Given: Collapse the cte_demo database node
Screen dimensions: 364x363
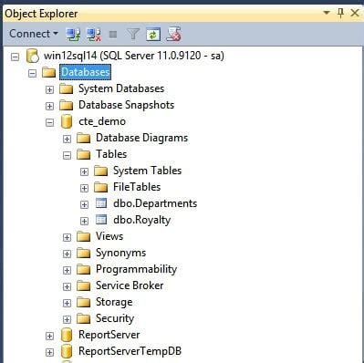Looking at the screenshot, I should coord(49,122).
